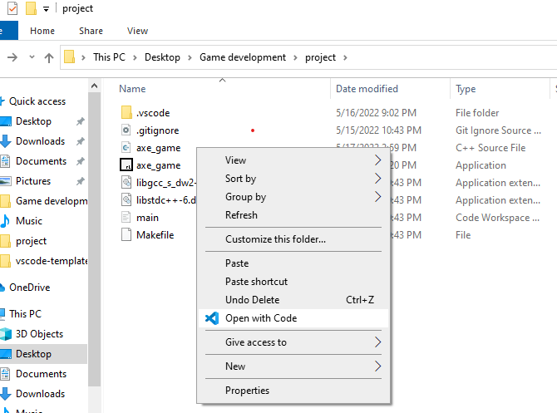Switch to the Share ribbon tab

(91, 31)
